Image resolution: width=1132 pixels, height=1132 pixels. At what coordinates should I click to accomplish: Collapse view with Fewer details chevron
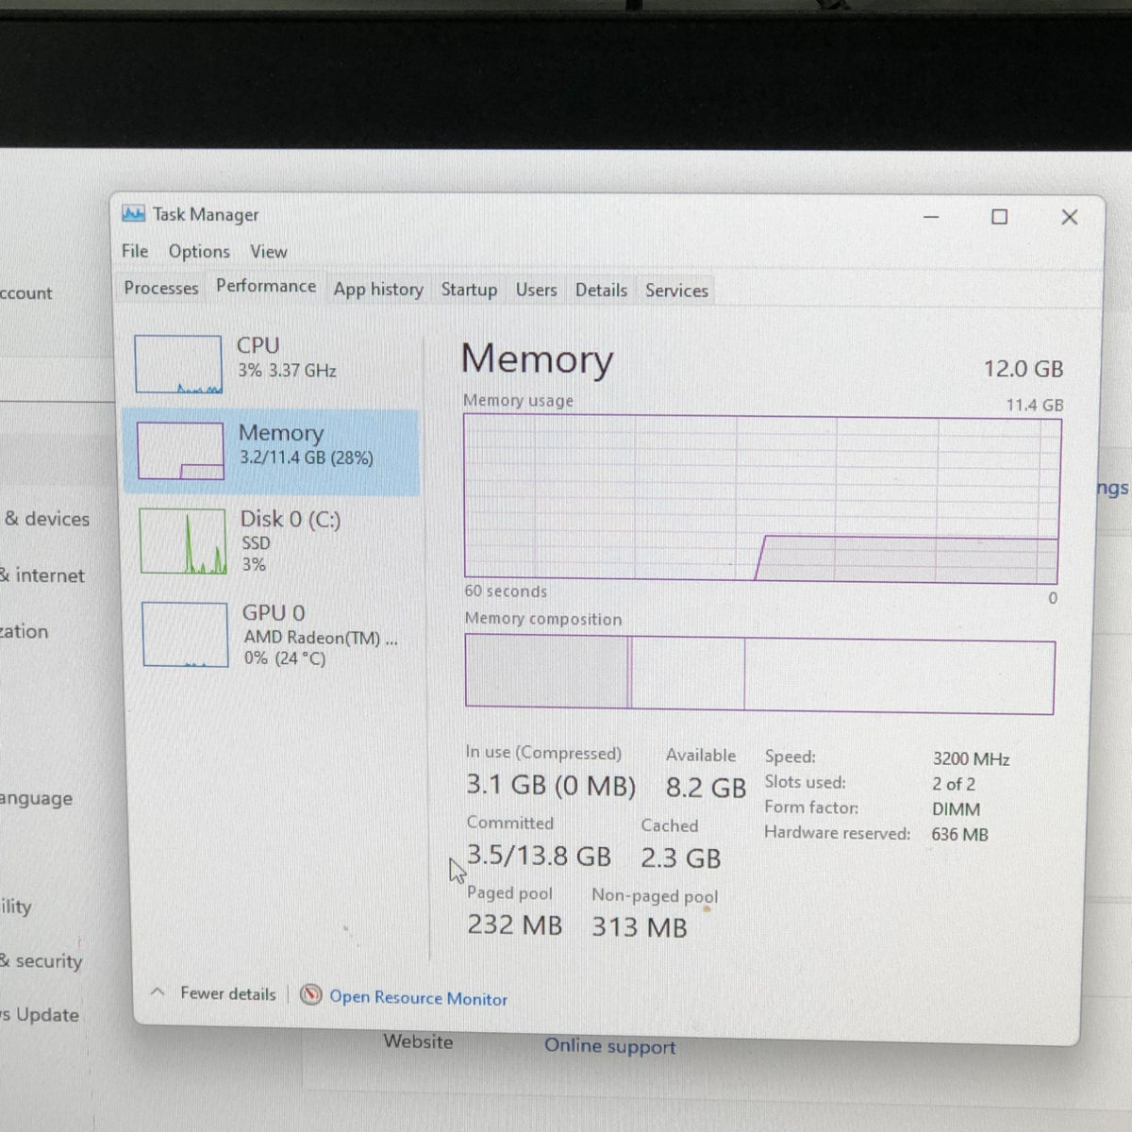click(158, 992)
